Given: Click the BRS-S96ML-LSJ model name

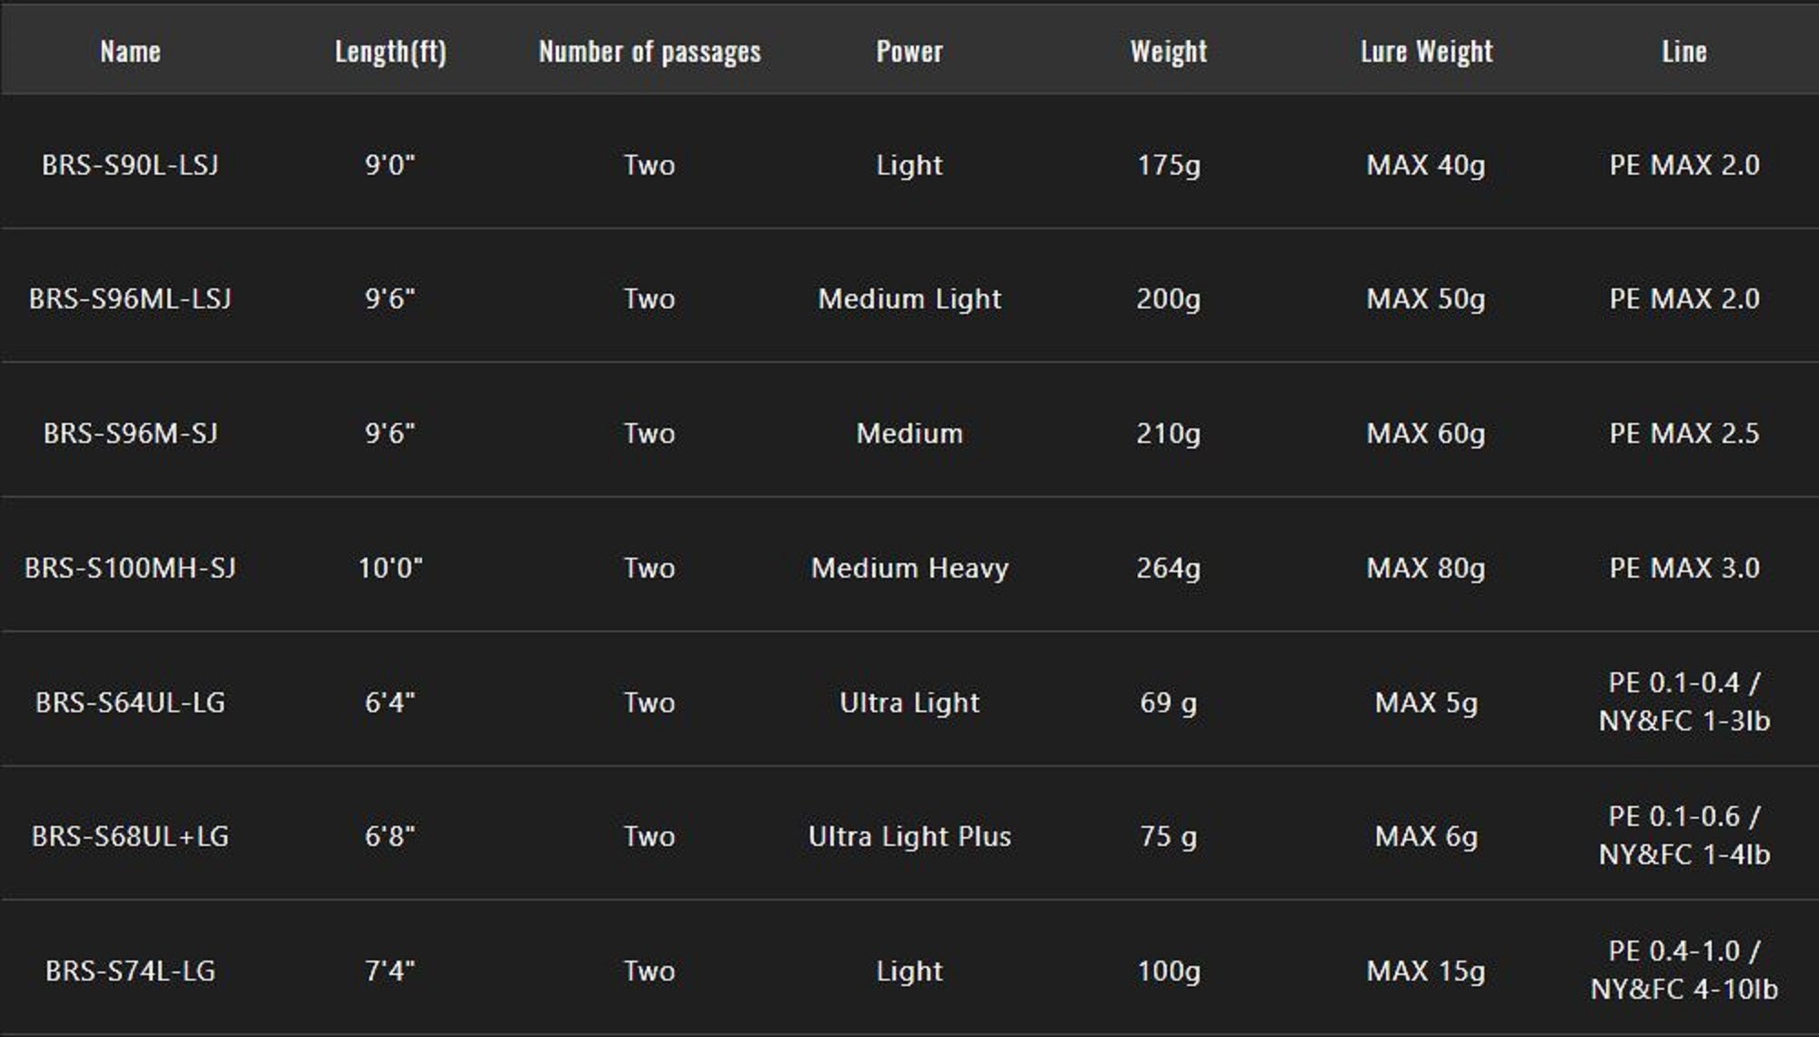Looking at the screenshot, I should click(130, 298).
